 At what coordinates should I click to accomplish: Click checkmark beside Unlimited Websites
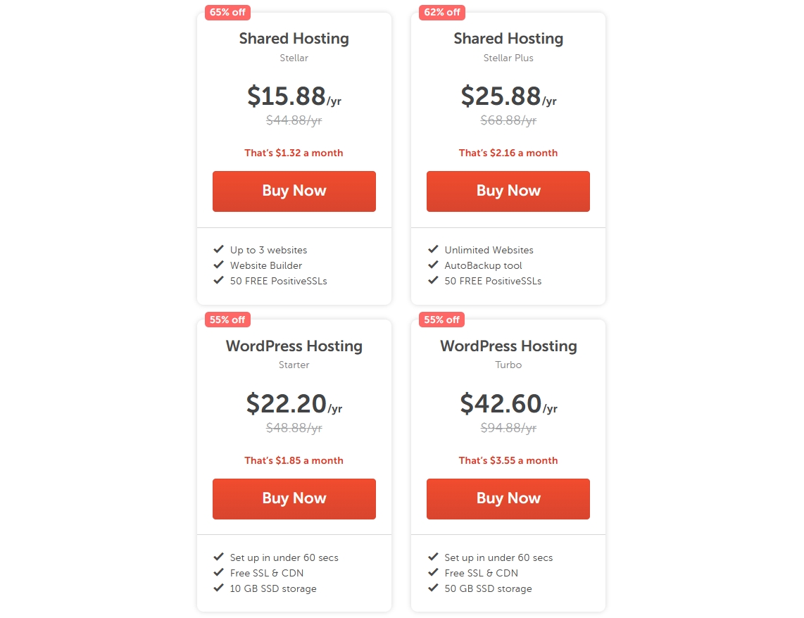[433, 249]
